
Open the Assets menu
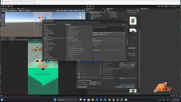pos(9,4)
